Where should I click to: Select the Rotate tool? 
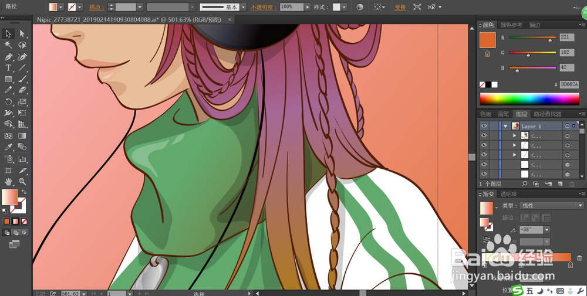point(8,101)
